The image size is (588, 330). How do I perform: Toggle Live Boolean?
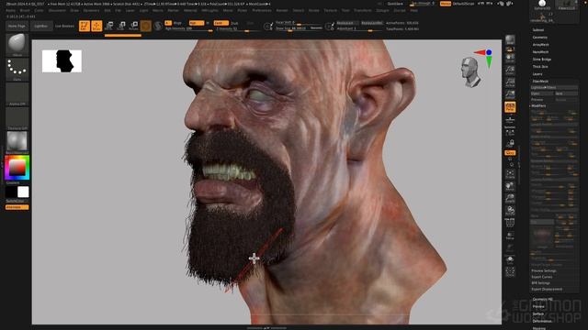[x=64, y=27]
